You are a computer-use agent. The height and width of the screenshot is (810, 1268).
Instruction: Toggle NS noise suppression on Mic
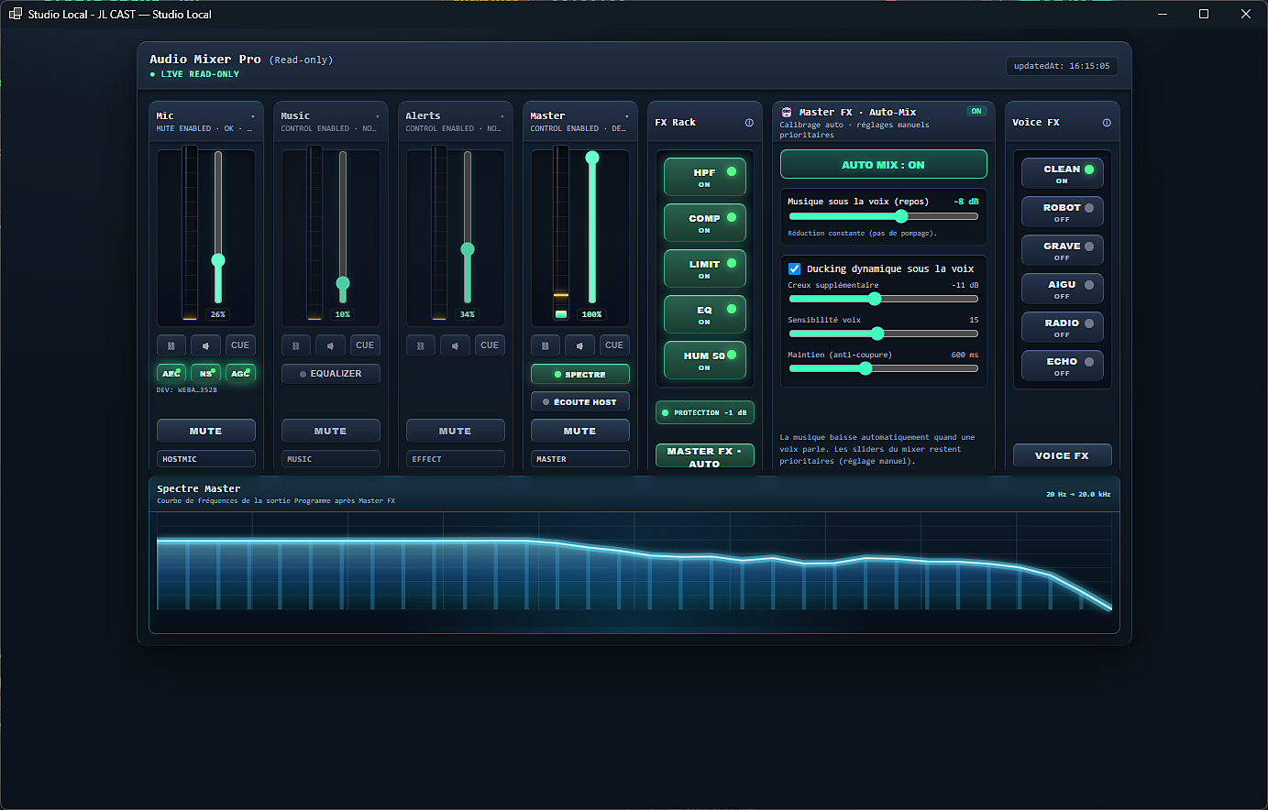(x=206, y=373)
